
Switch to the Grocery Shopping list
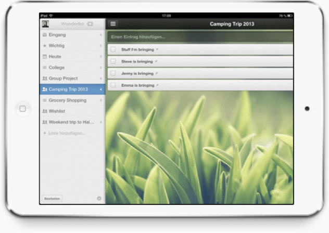point(68,100)
